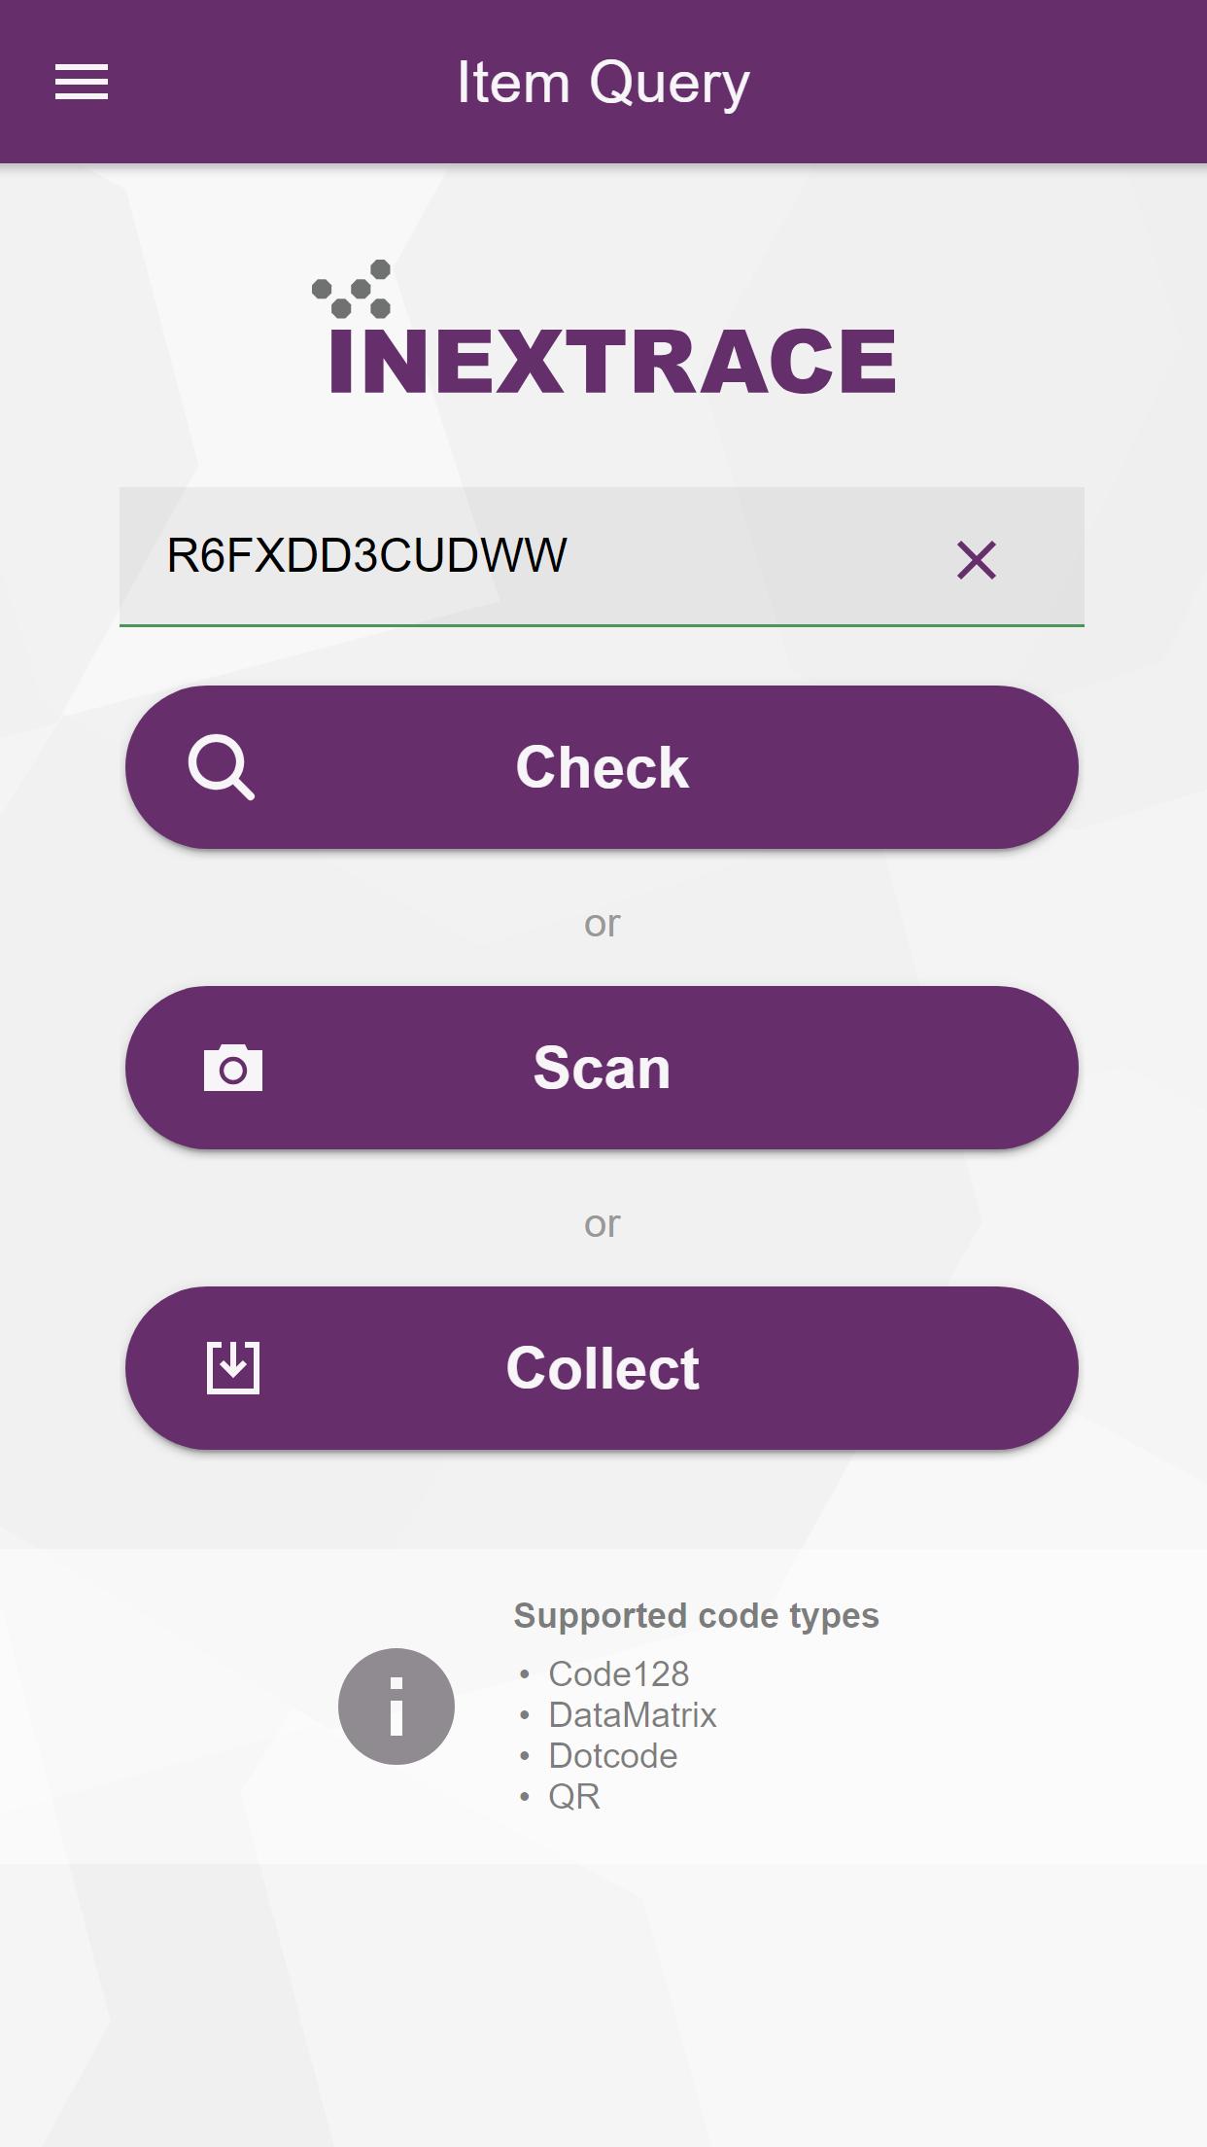Click the Supported code types heading
Image resolution: width=1207 pixels, height=2147 pixels.
697,1615
